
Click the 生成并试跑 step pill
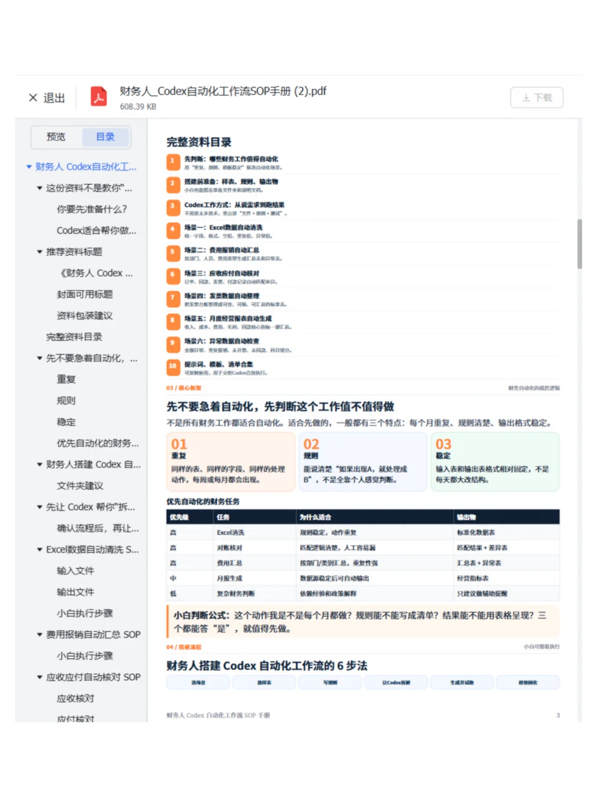[x=462, y=682]
